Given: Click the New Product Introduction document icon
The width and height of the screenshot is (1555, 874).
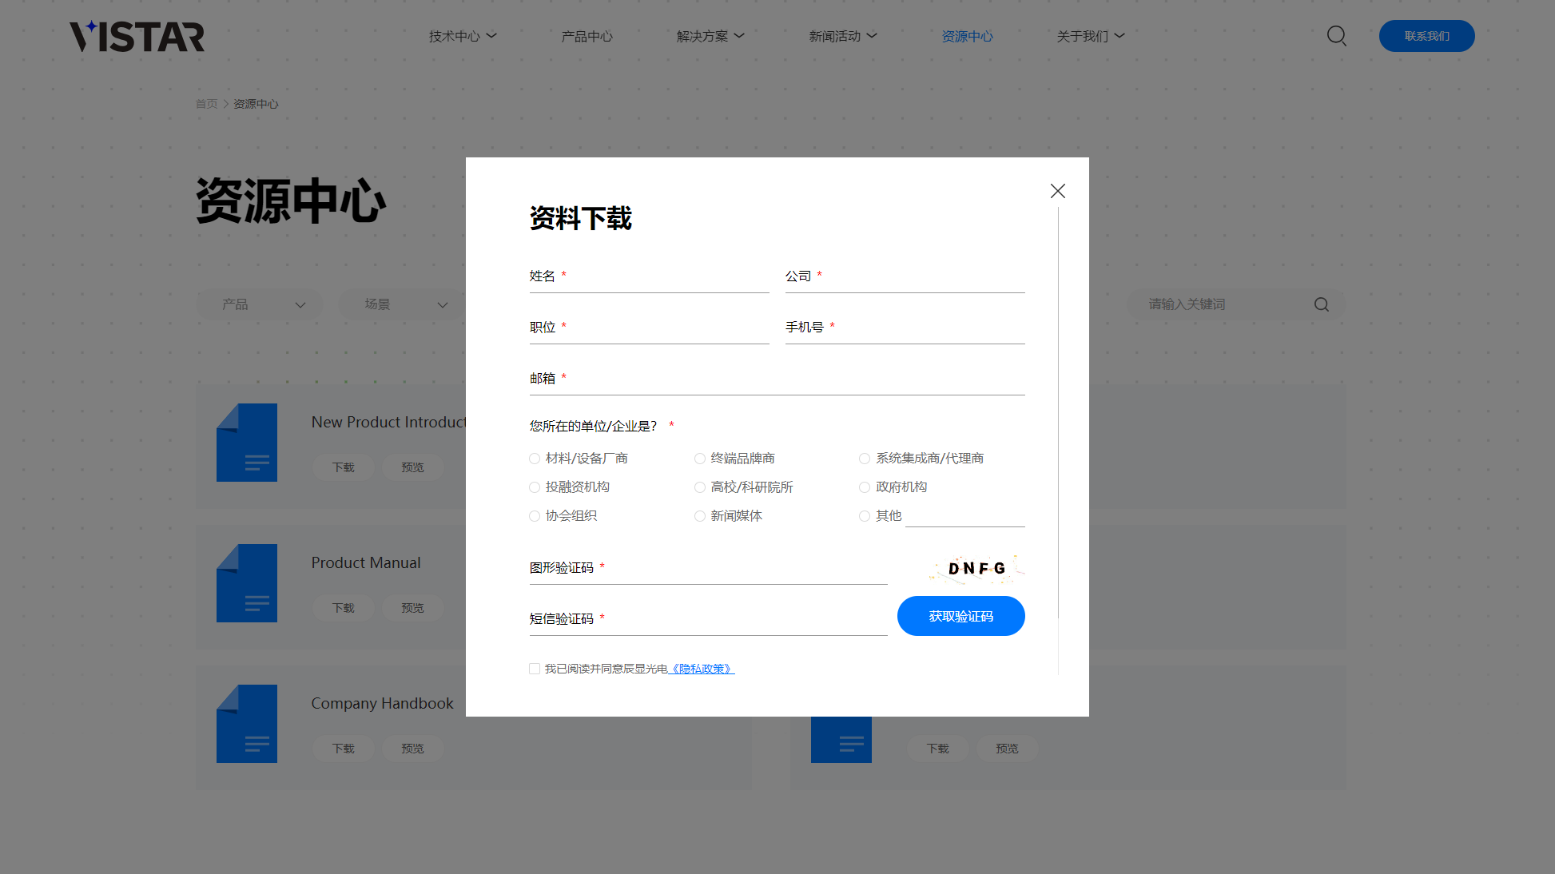Looking at the screenshot, I should 247,443.
